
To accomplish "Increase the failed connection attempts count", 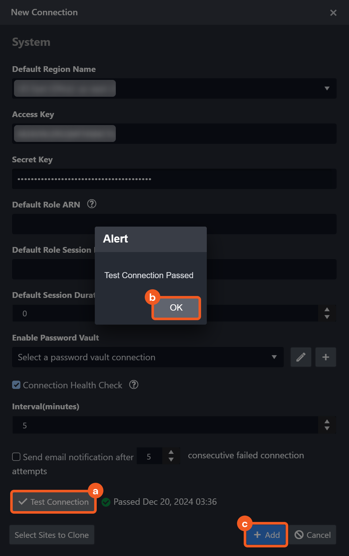I will coord(171,452).
